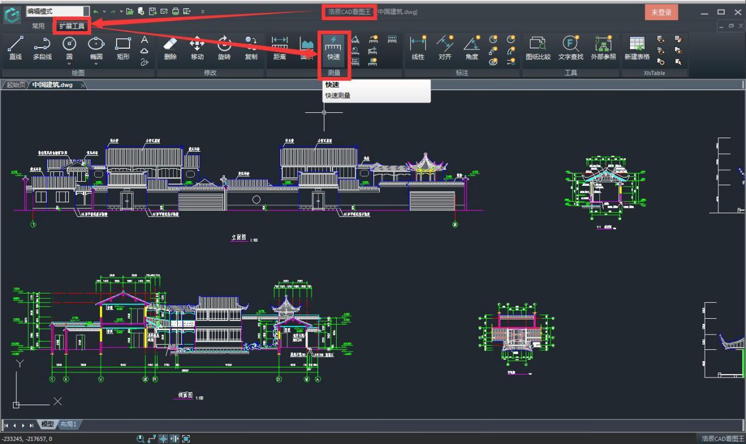This screenshot has width=746, height=444.
Task: Toggle the vertical-line arrows icon in status bar
Action: [x=175, y=439]
